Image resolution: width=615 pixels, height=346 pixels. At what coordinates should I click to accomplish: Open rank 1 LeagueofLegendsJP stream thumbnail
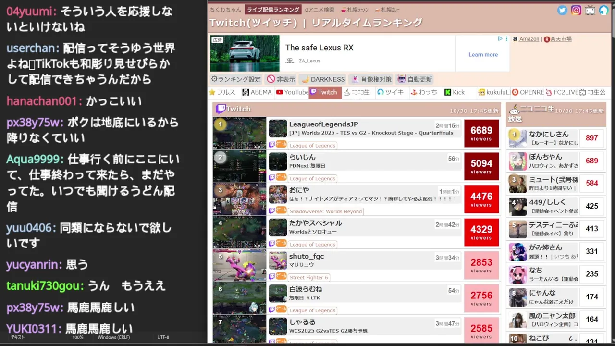point(239,133)
